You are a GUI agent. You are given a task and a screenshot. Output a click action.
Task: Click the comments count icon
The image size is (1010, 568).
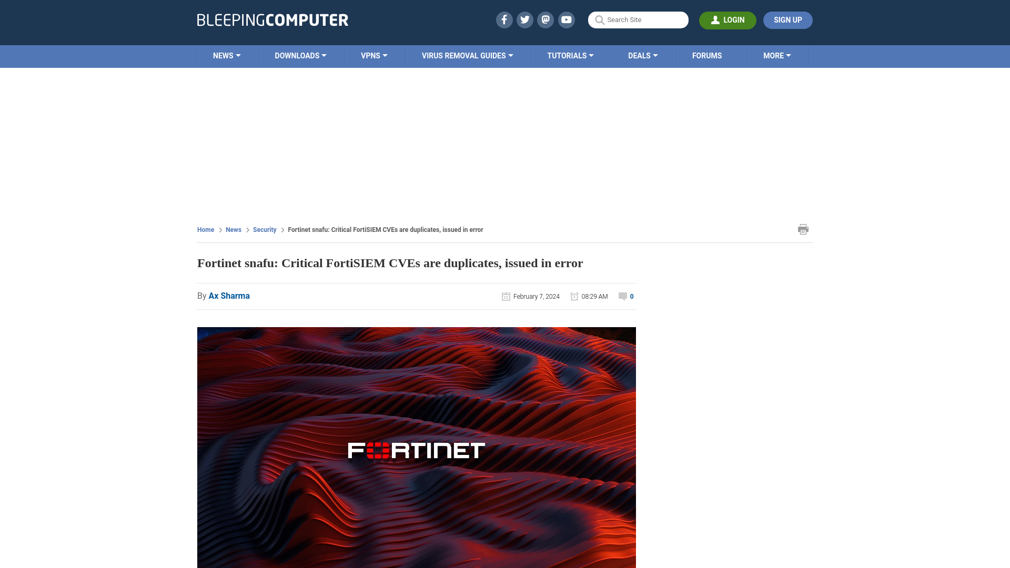coord(623,297)
